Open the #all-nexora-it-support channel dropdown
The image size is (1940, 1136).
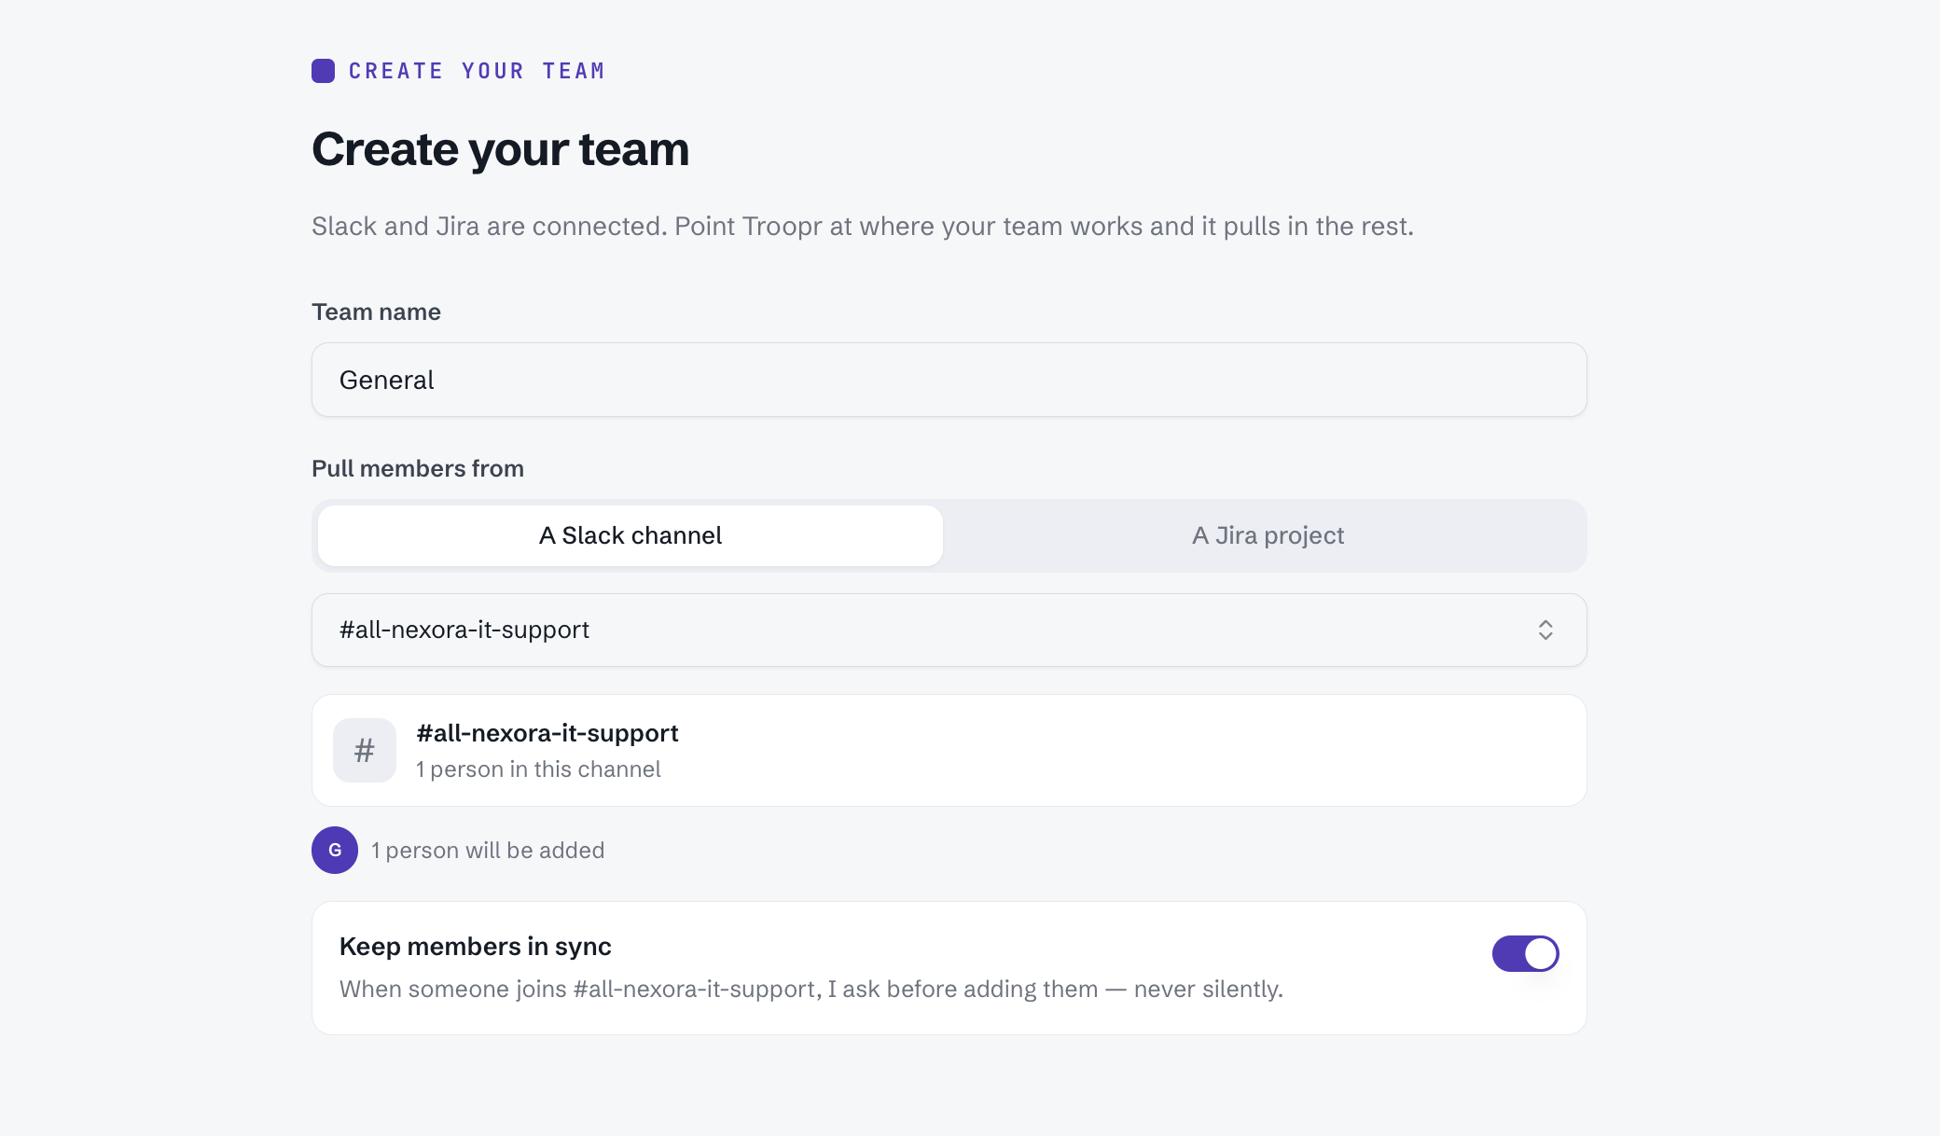pyautogui.click(x=949, y=630)
